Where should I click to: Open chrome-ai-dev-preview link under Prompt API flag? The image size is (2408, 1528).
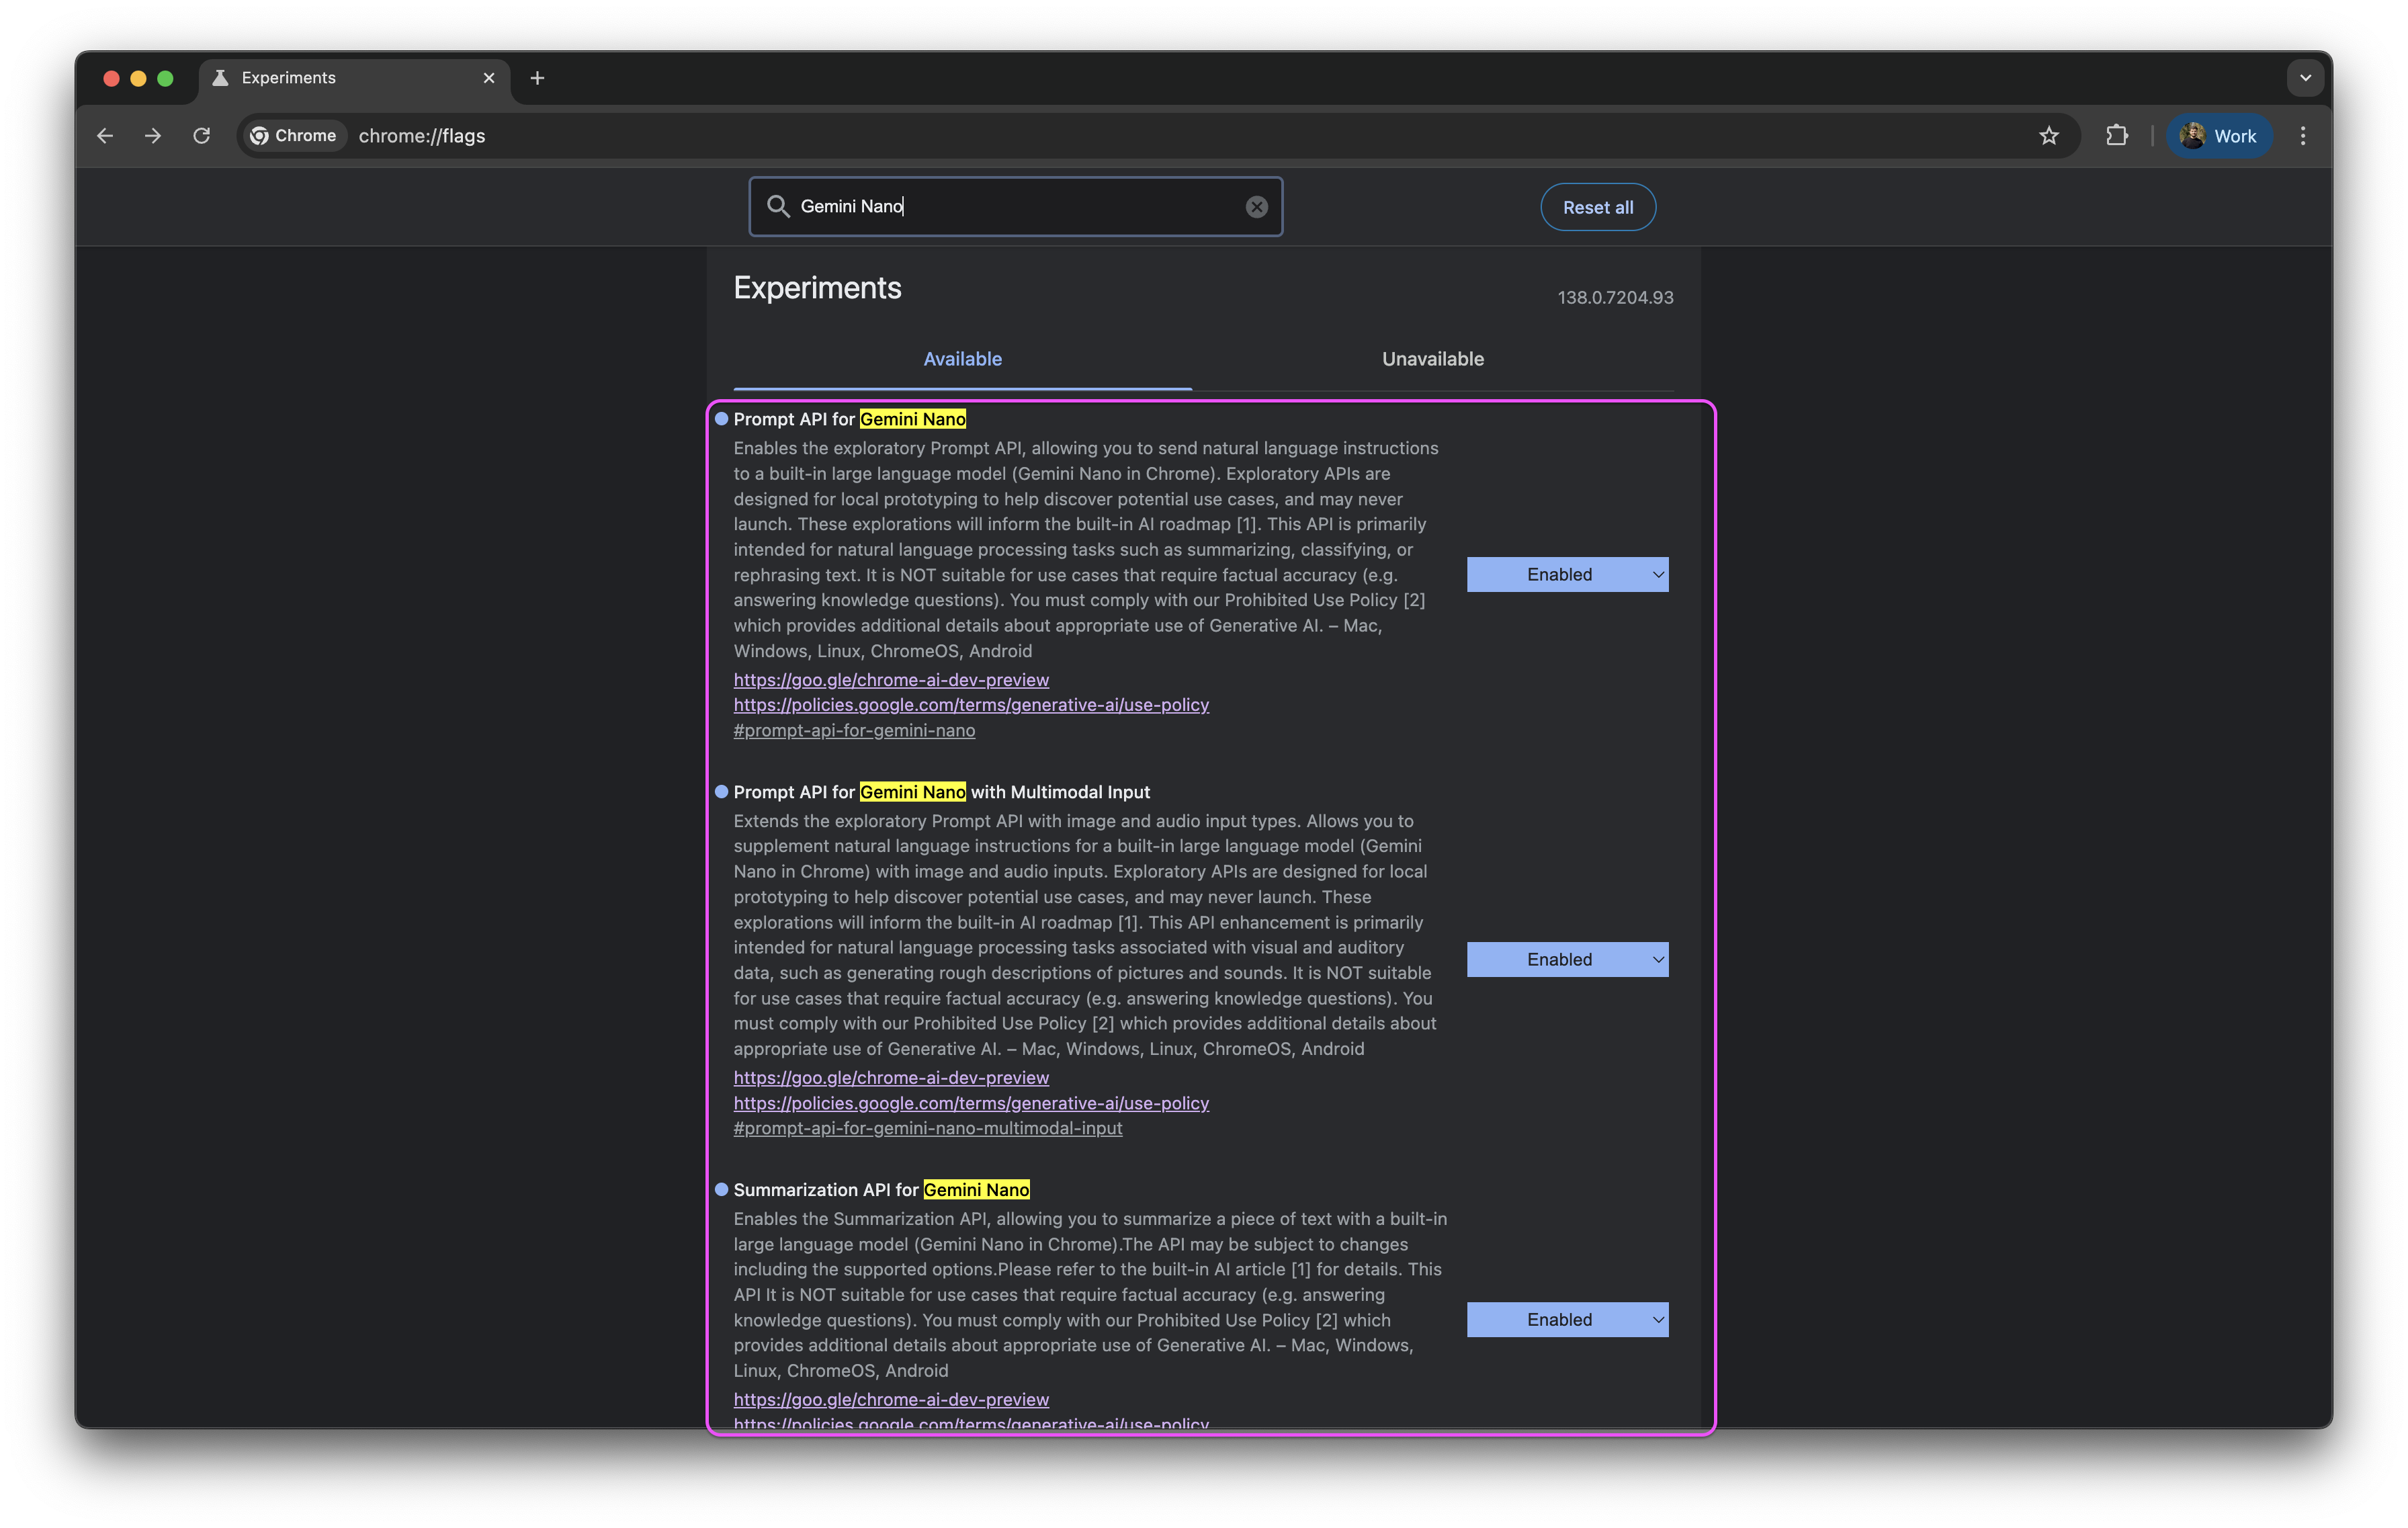pyautogui.click(x=891, y=680)
